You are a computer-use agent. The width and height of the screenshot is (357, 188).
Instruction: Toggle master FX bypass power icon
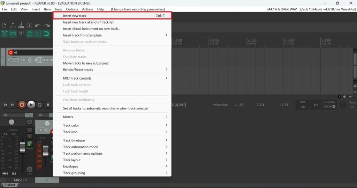(29, 115)
